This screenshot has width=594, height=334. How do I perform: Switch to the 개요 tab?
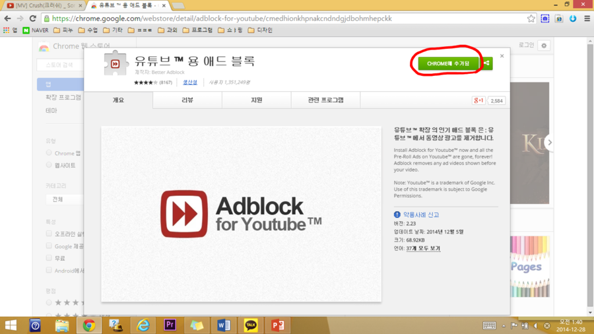(x=118, y=100)
